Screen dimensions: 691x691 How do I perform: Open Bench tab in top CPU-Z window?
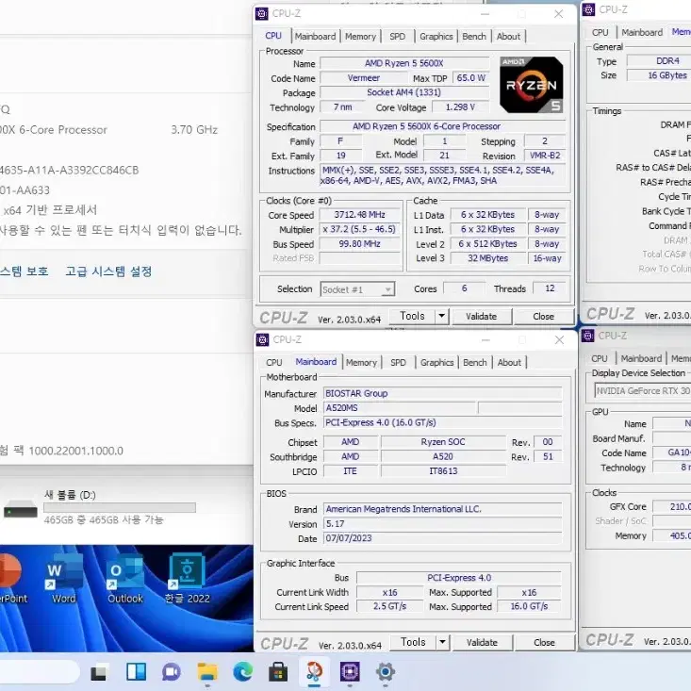(x=474, y=37)
